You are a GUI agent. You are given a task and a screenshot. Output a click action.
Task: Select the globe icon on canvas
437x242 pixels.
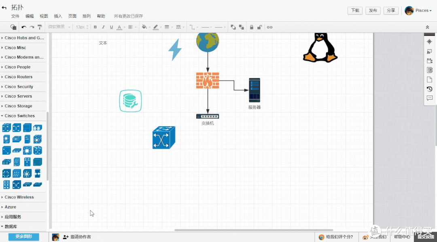[x=208, y=42]
